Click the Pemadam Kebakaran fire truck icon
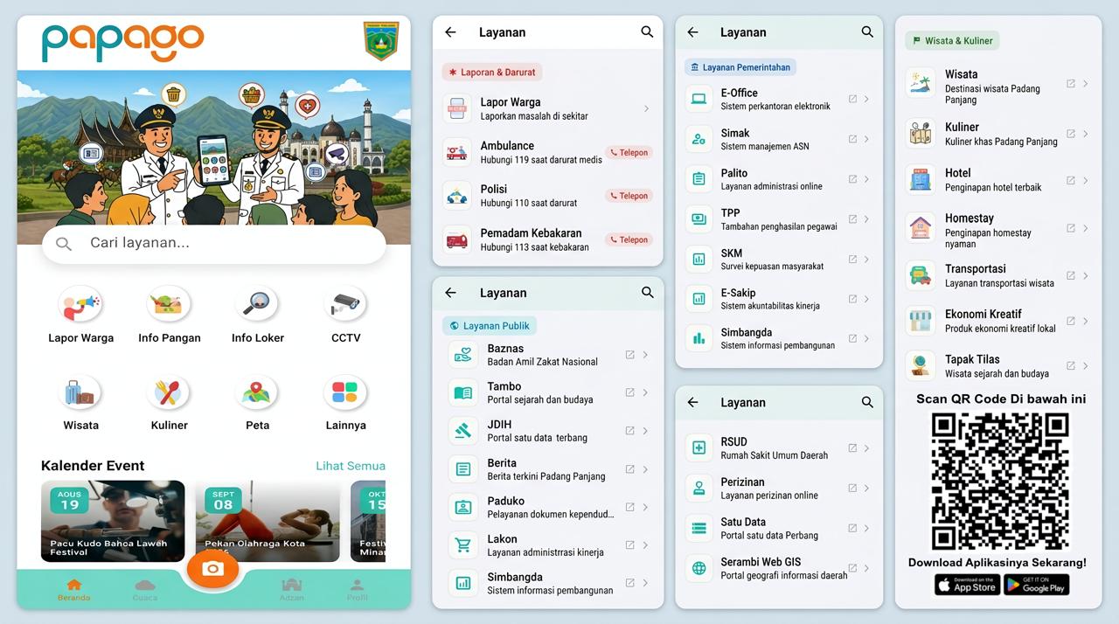This screenshot has width=1119, height=624. tap(456, 239)
